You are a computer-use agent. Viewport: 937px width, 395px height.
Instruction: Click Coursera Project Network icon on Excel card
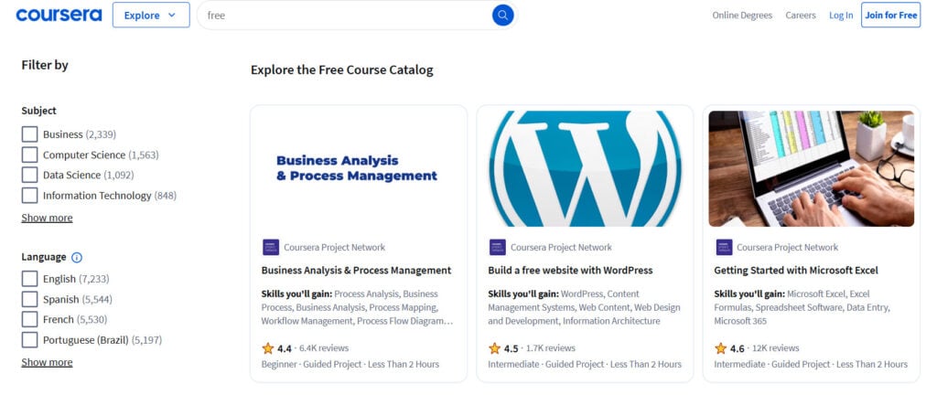pos(723,247)
